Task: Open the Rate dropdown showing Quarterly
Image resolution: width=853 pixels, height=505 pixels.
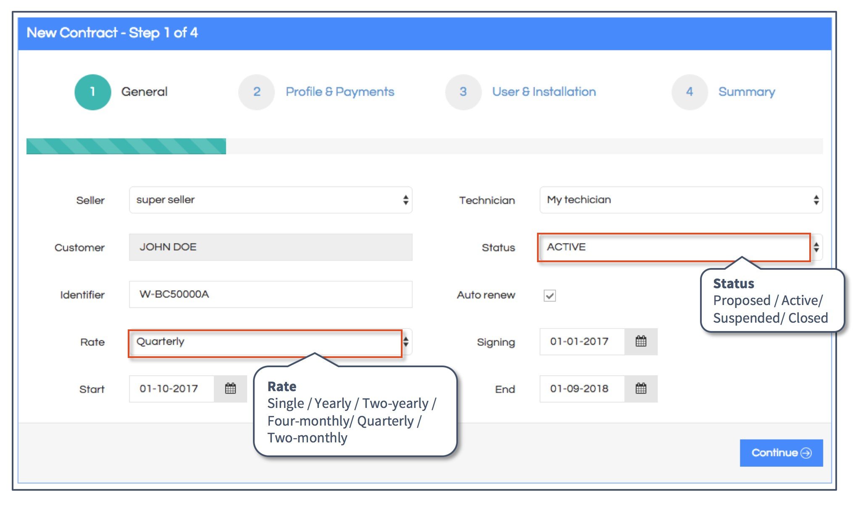Action: (x=271, y=342)
